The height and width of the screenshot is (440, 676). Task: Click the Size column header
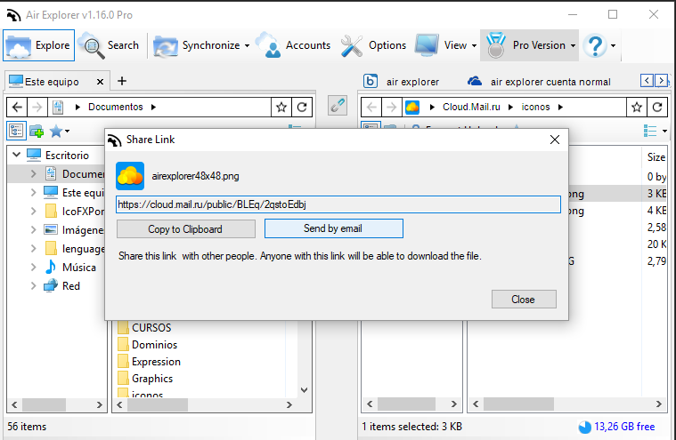[x=656, y=157]
